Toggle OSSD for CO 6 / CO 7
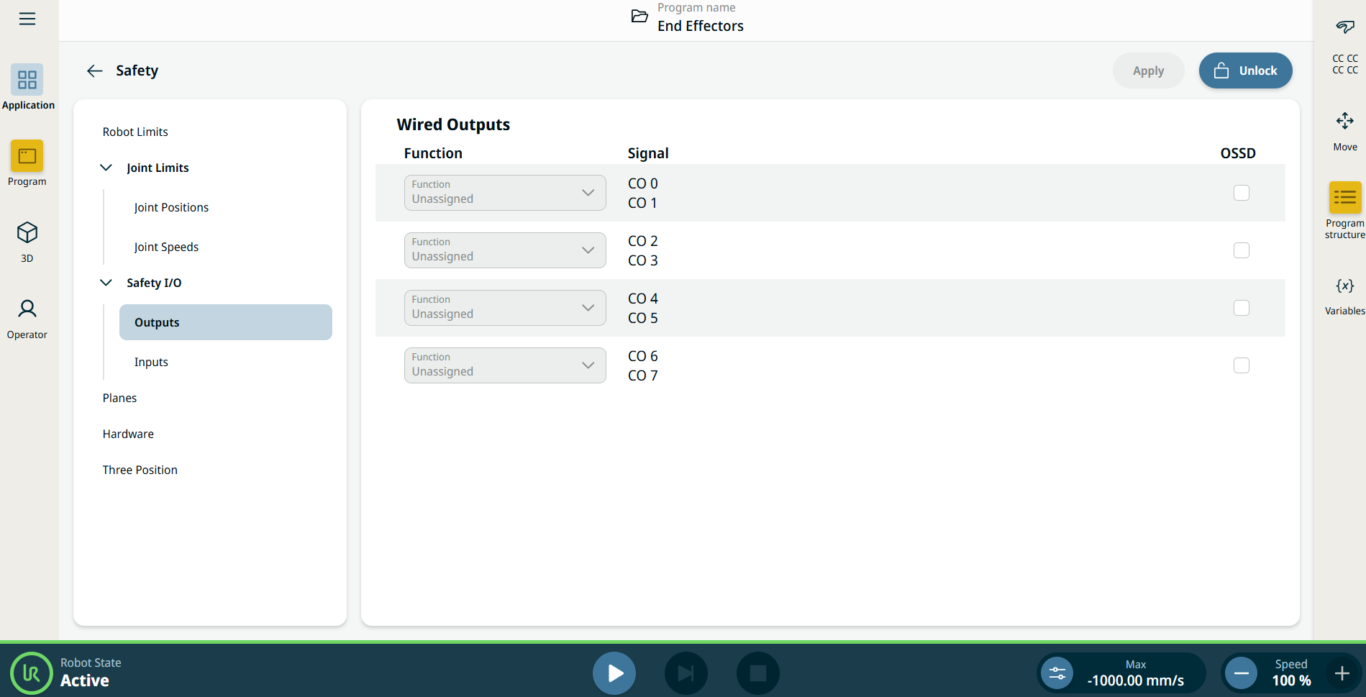 (x=1241, y=365)
